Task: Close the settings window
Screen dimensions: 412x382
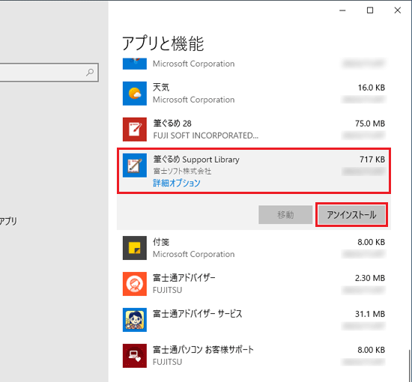Action: tap(398, 10)
